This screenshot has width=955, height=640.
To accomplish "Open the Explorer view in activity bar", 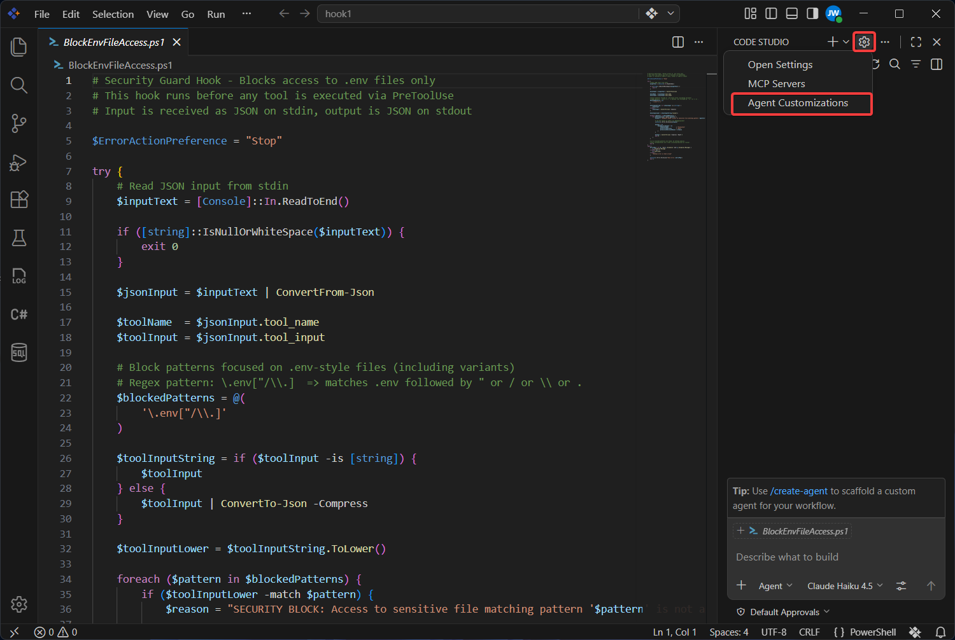I will click(x=19, y=47).
